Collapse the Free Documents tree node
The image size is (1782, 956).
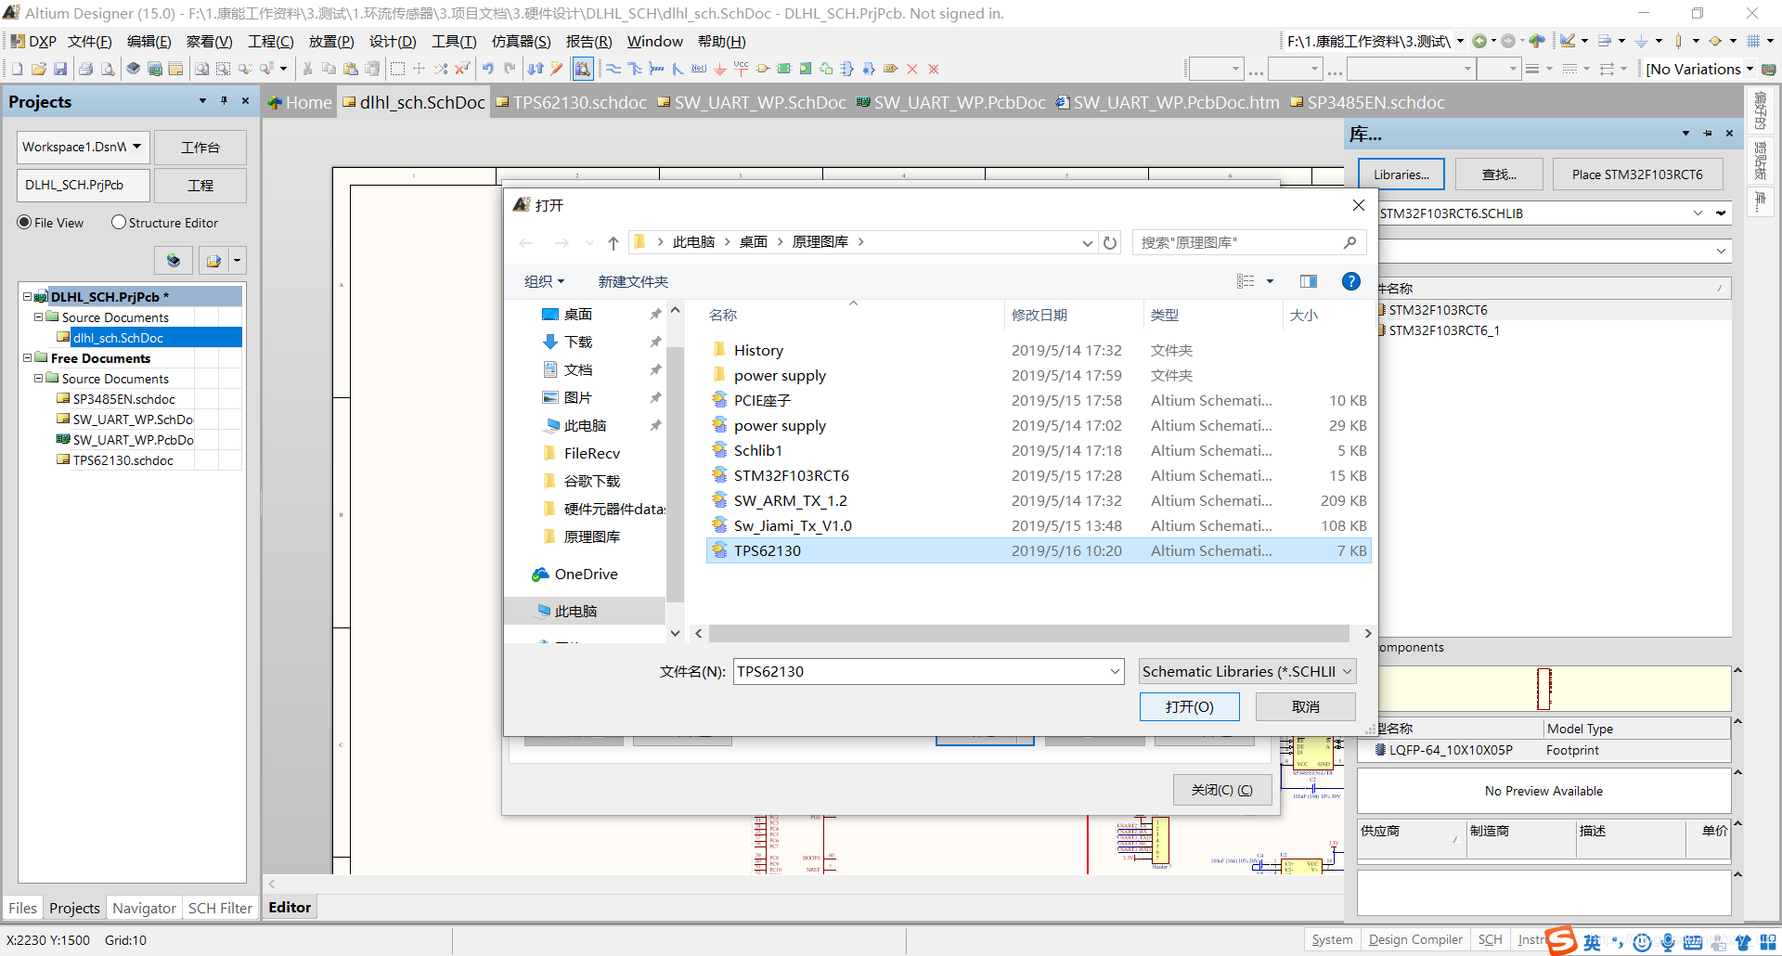tap(28, 357)
